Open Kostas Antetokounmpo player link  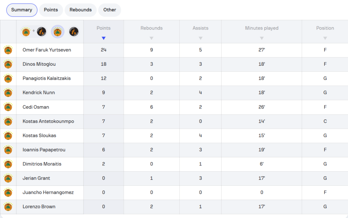[x=48, y=121]
